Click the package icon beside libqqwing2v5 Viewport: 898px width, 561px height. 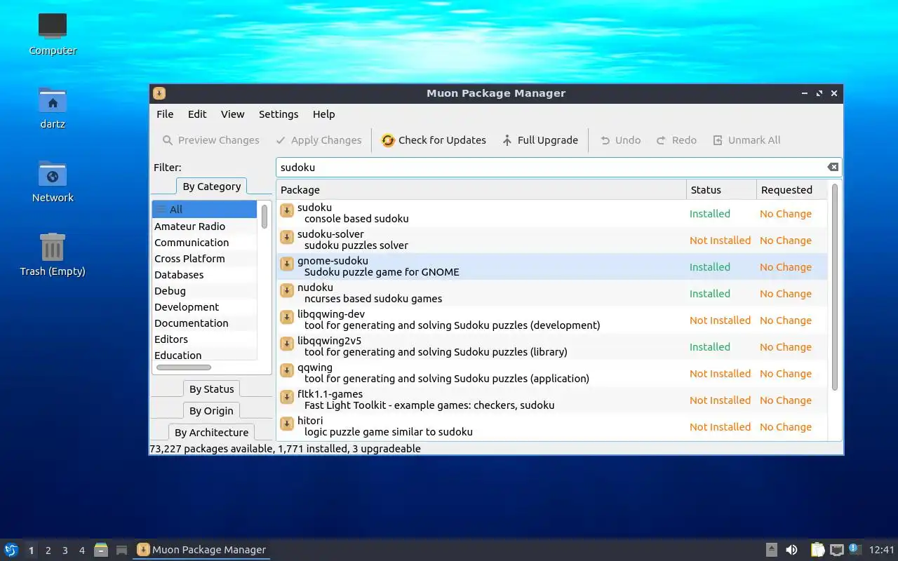[x=286, y=344]
